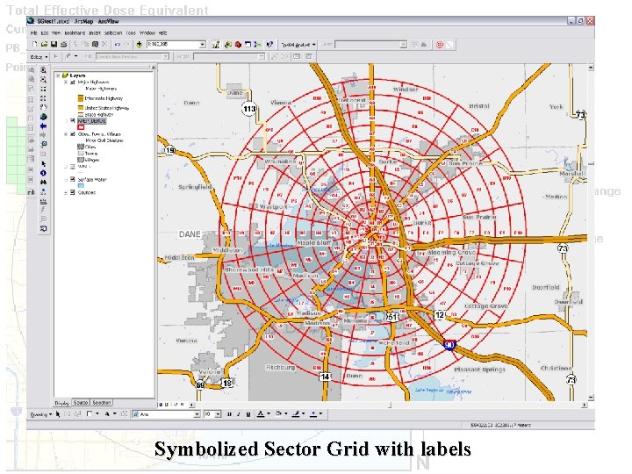Click the red sector grid symbol swatch
Viewport: 632px width, 474px height.
[x=81, y=127]
